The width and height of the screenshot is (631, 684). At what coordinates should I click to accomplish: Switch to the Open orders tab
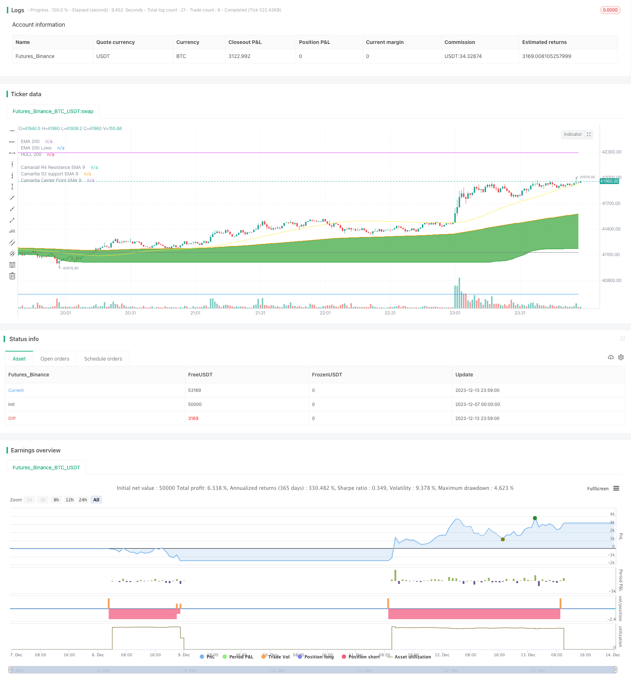tap(55, 359)
